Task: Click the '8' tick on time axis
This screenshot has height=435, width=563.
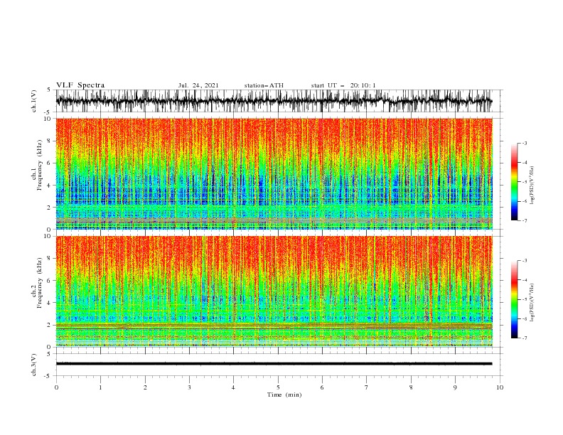Action: click(411, 387)
